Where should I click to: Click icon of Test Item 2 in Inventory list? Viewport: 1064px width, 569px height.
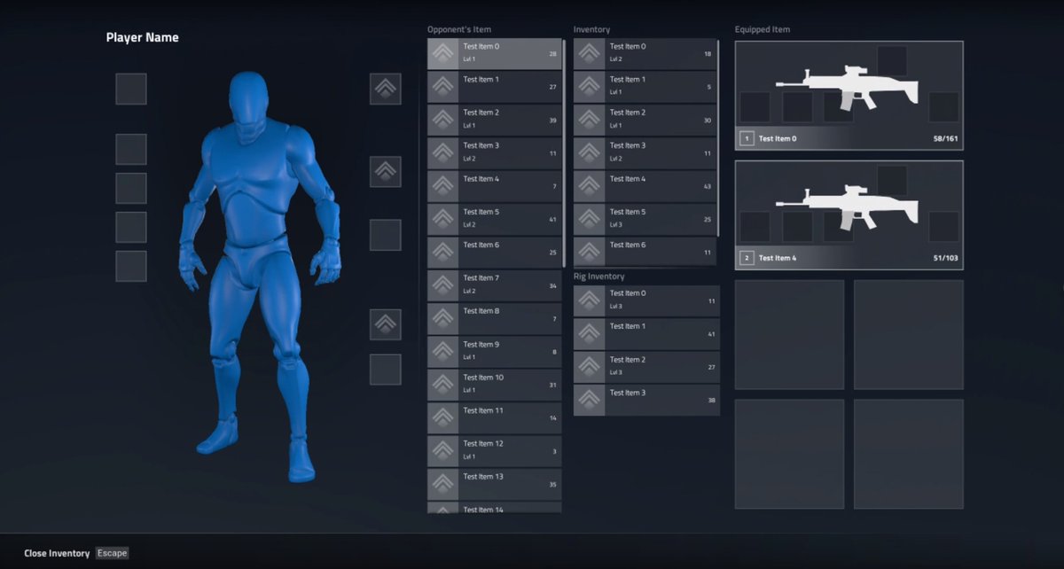click(x=589, y=121)
